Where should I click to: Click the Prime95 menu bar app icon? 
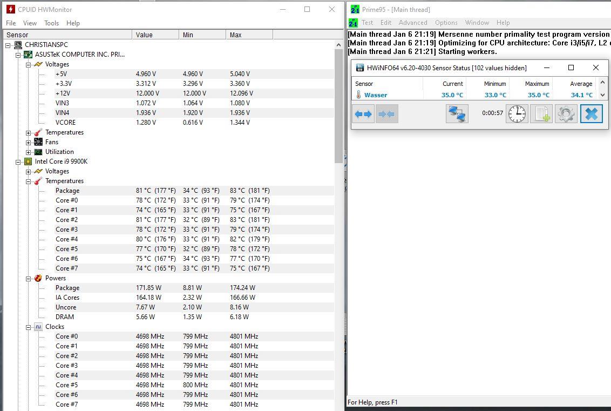[x=353, y=23]
